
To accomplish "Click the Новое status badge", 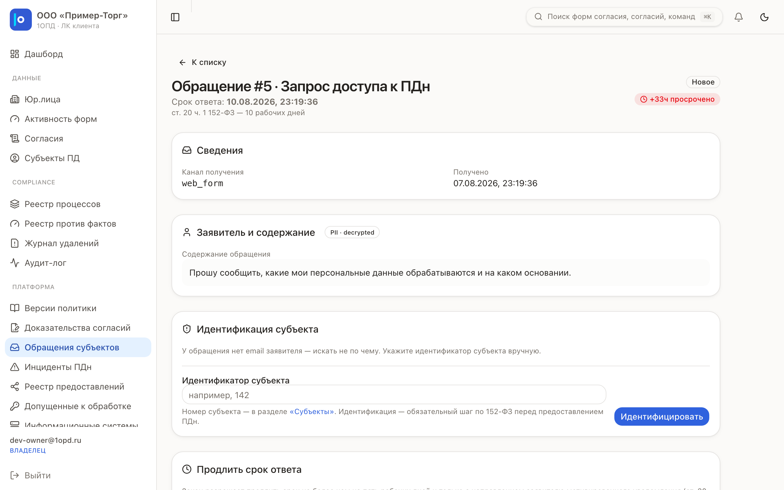I will click(703, 82).
